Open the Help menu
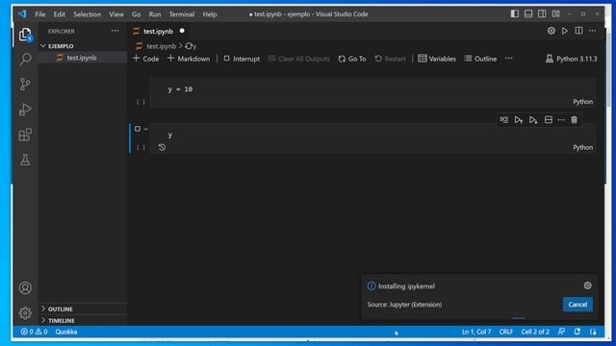 click(210, 14)
